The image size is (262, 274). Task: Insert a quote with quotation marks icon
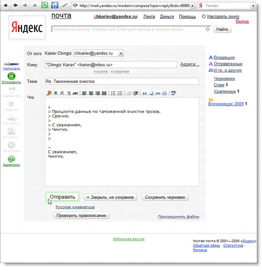(145, 93)
